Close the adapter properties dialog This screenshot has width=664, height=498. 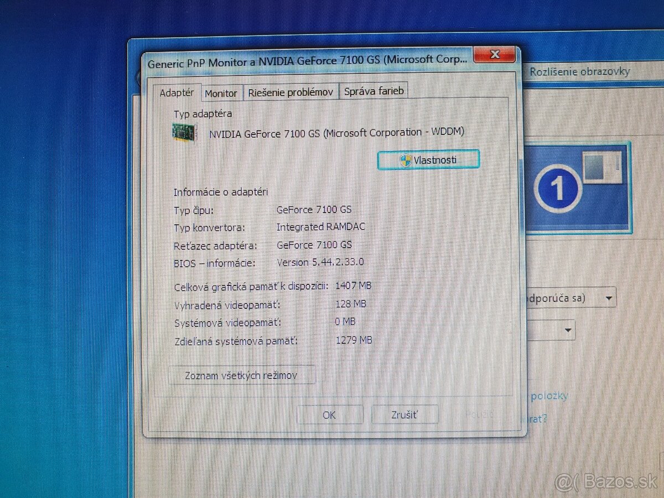pyautogui.click(x=494, y=54)
